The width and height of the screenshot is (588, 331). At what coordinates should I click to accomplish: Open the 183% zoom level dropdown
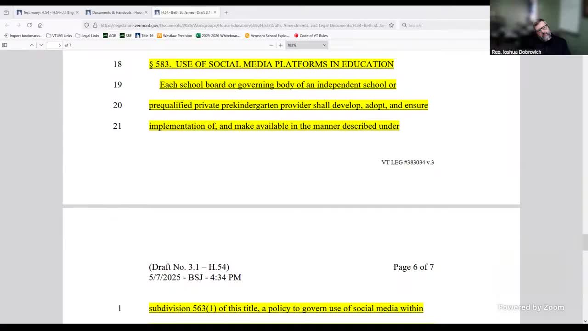click(306, 45)
